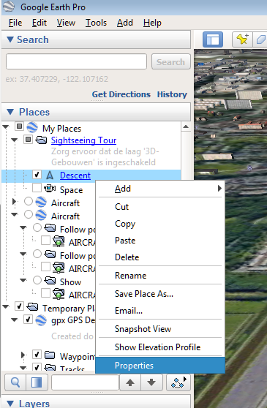Toggle the My Places checkbox
The height and width of the screenshot is (408, 267).
(19, 126)
